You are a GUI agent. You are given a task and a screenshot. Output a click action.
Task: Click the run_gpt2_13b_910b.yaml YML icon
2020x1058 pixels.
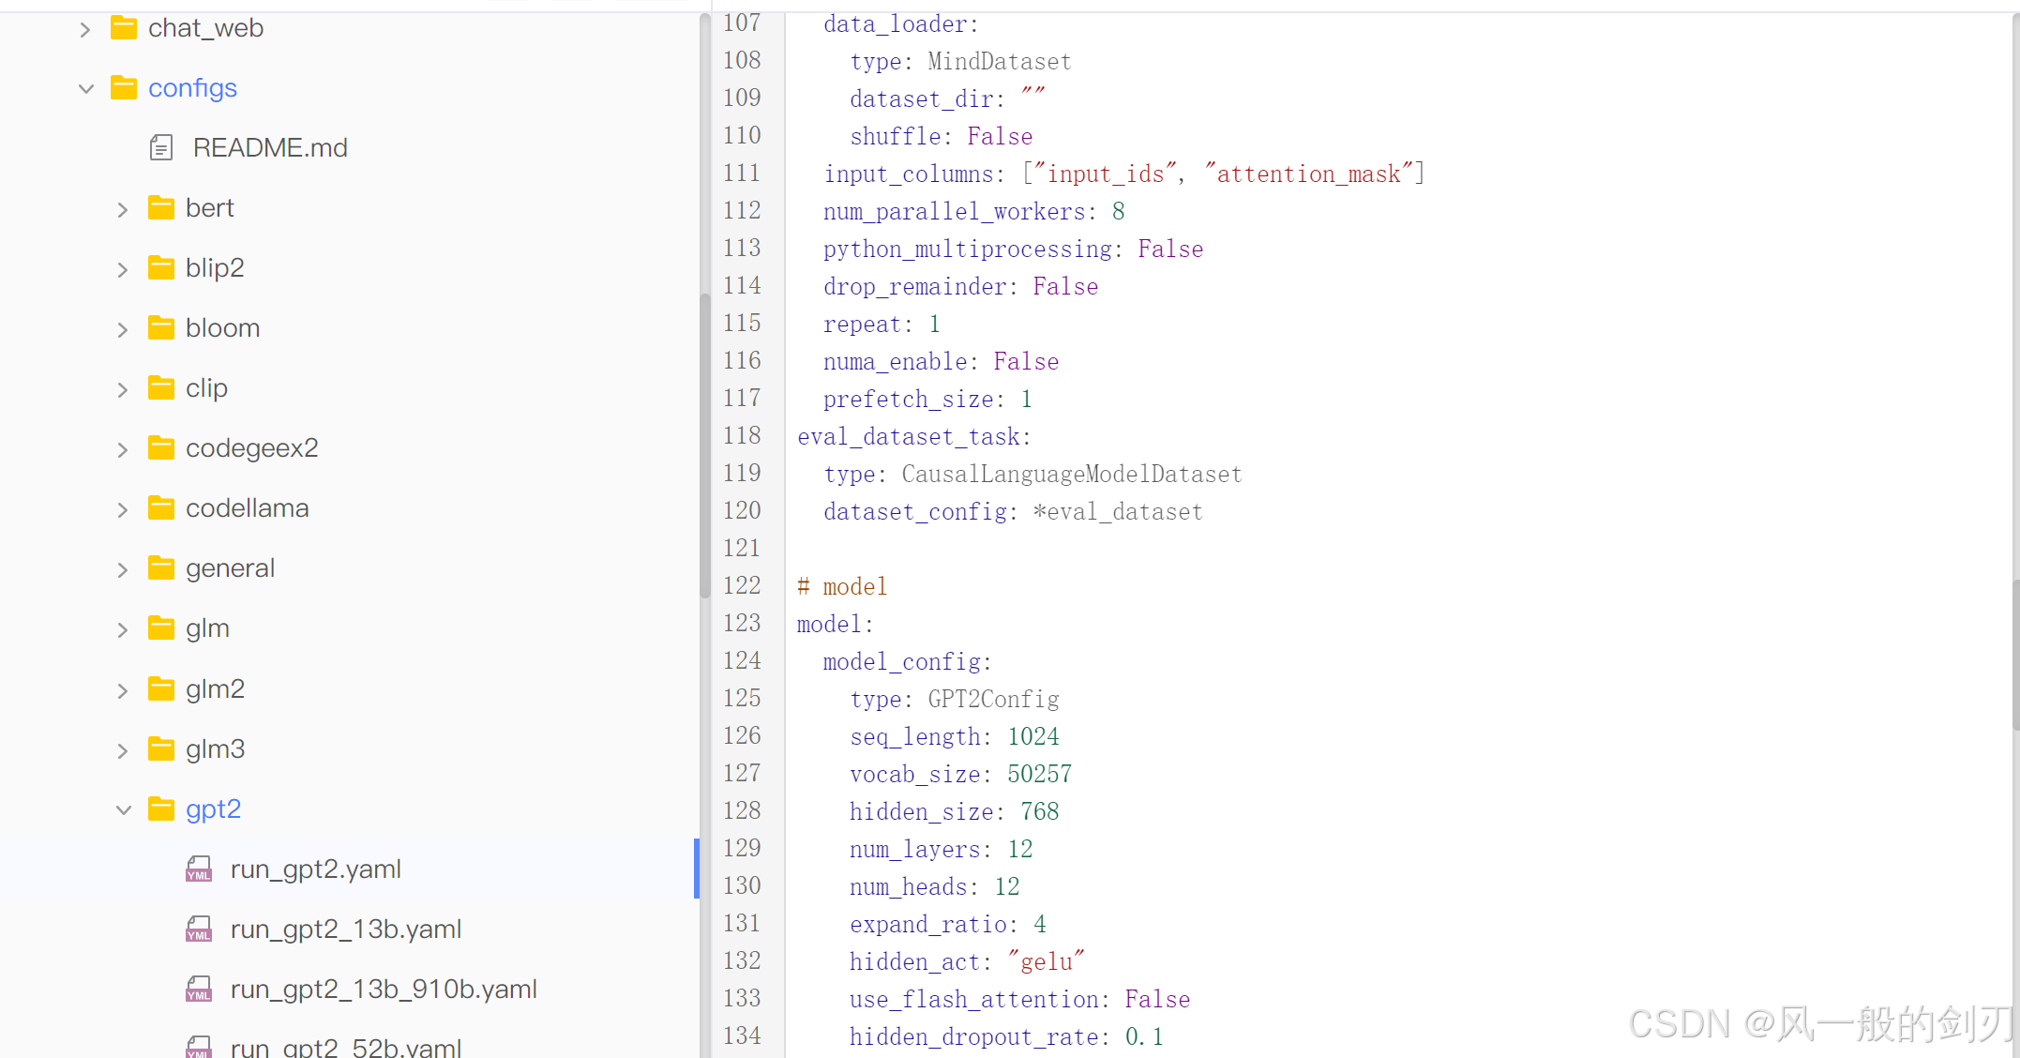199,990
